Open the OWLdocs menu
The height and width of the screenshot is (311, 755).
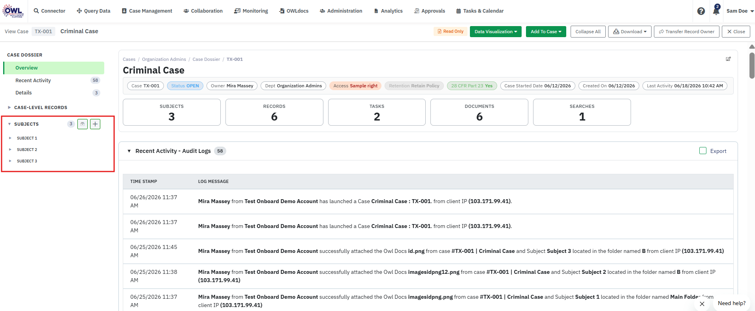[294, 11]
